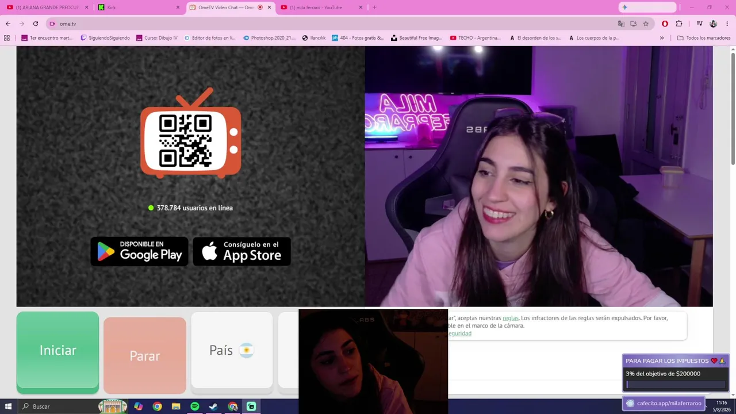Viewport: 736px width, 414px height.
Task: Expand the hidden bookmarks overflow chevron
Action: click(x=662, y=38)
